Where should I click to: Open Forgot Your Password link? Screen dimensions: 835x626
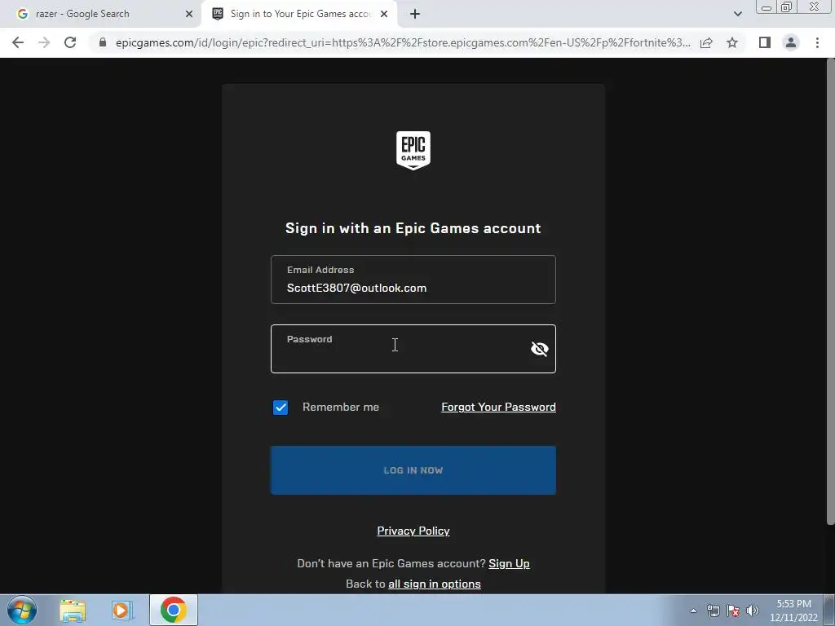click(498, 408)
